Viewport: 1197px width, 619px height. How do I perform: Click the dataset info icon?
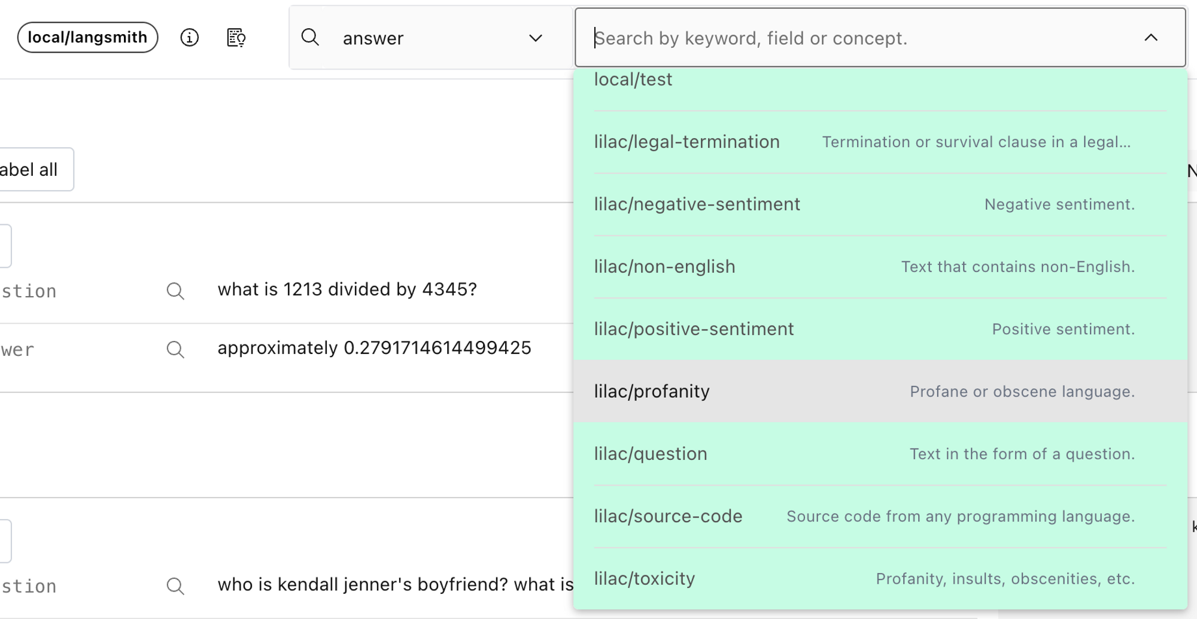coord(189,38)
